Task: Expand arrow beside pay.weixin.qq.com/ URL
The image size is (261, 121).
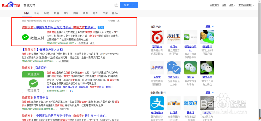Action: click(x=75, y=43)
